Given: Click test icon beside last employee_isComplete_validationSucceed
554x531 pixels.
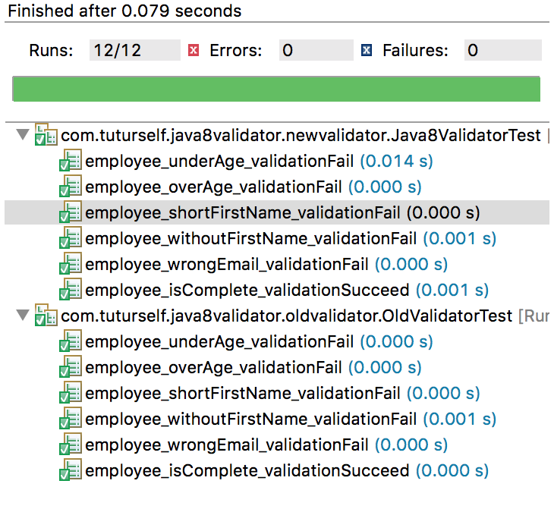Looking at the screenshot, I should (x=71, y=471).
